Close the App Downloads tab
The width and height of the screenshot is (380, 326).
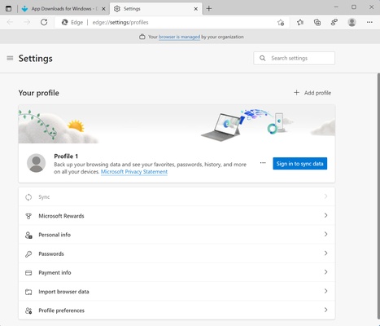point(103,9)
